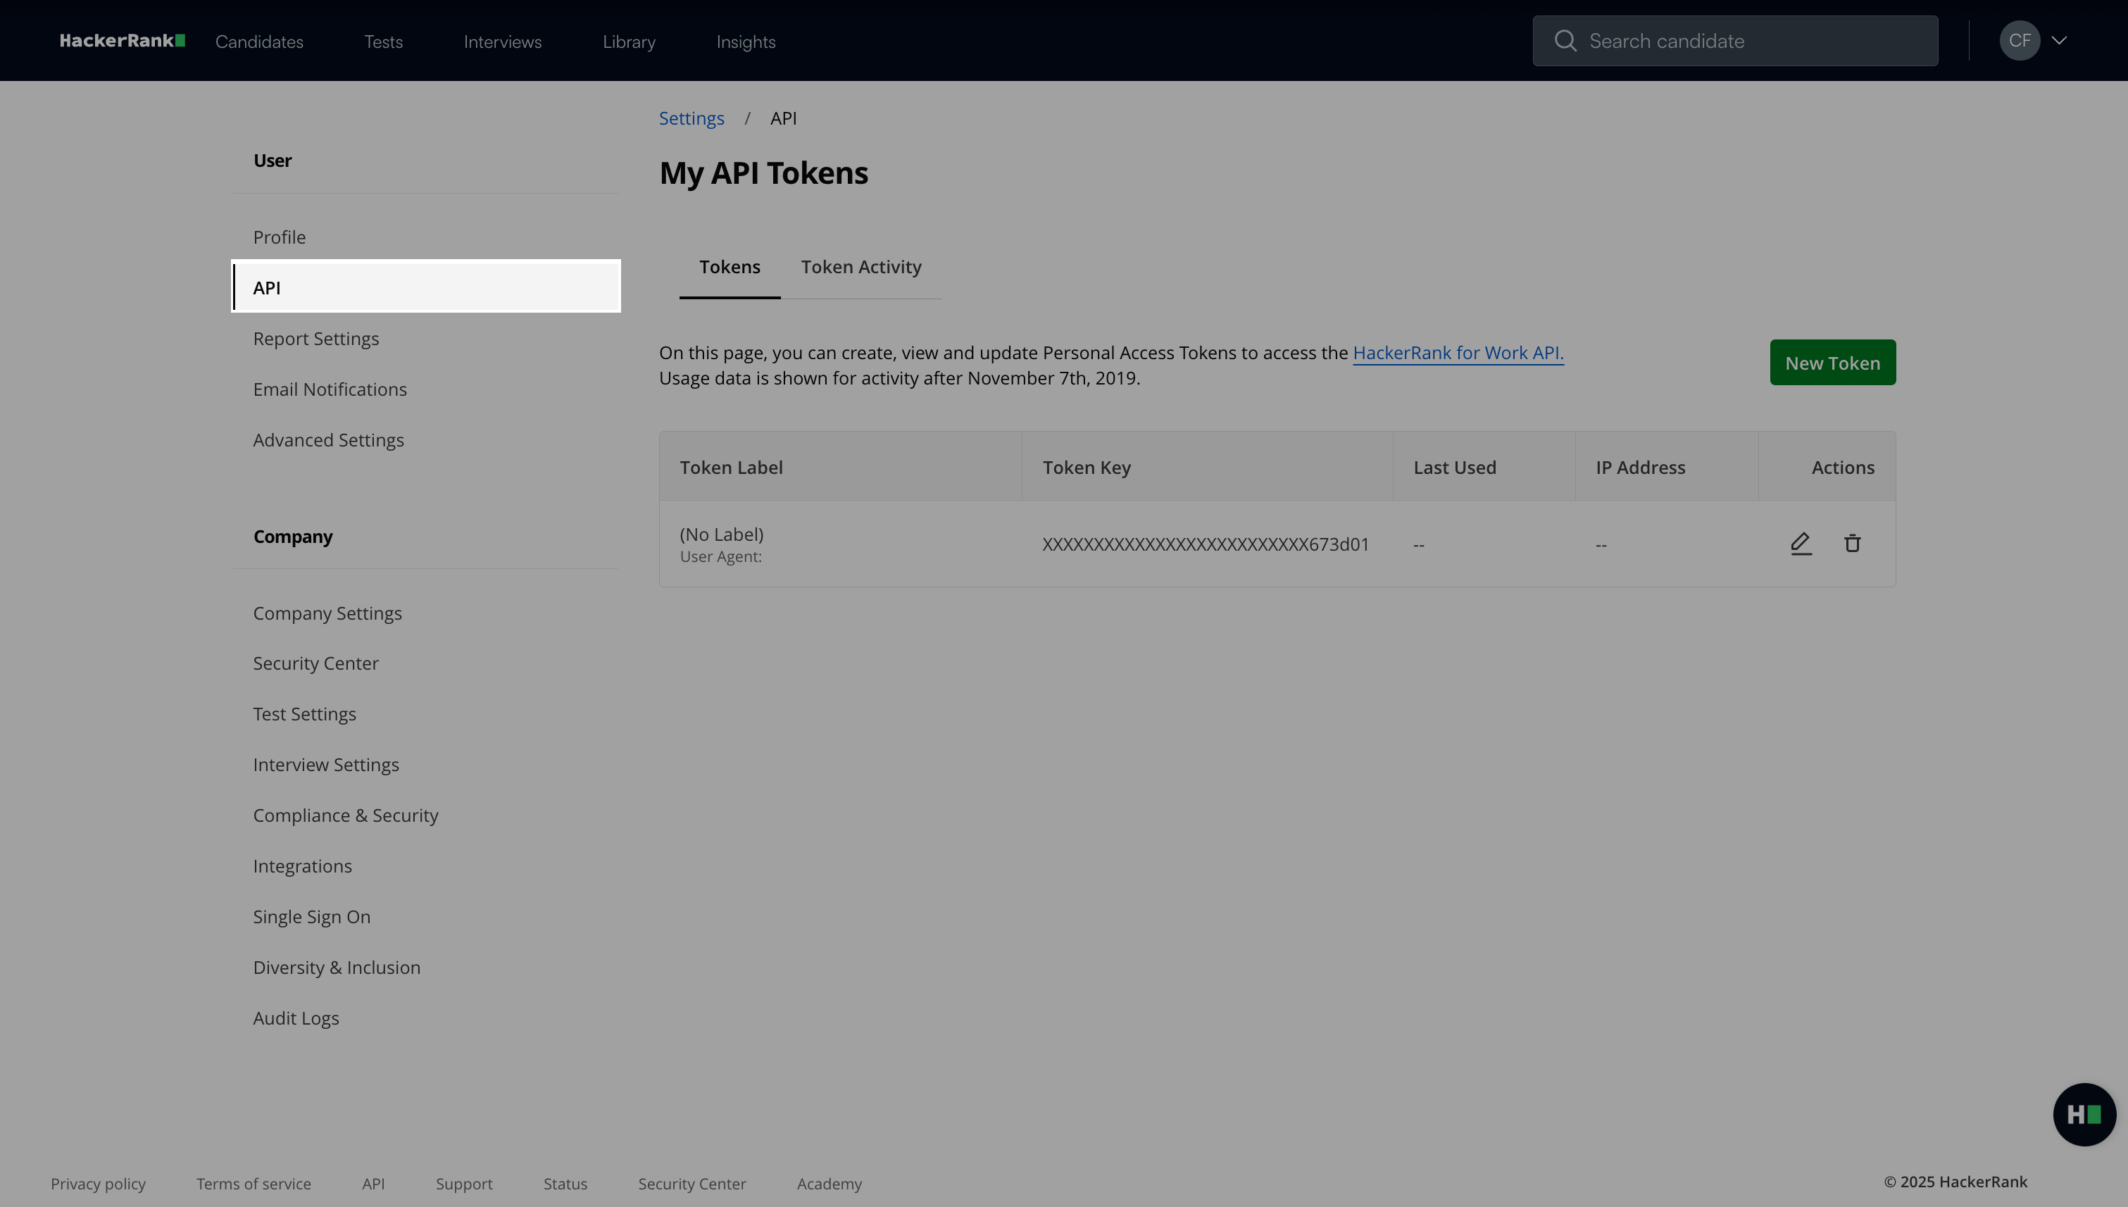The image size is (2128, 1207).
Task: Create a New Token
Action: point(1832,362)
